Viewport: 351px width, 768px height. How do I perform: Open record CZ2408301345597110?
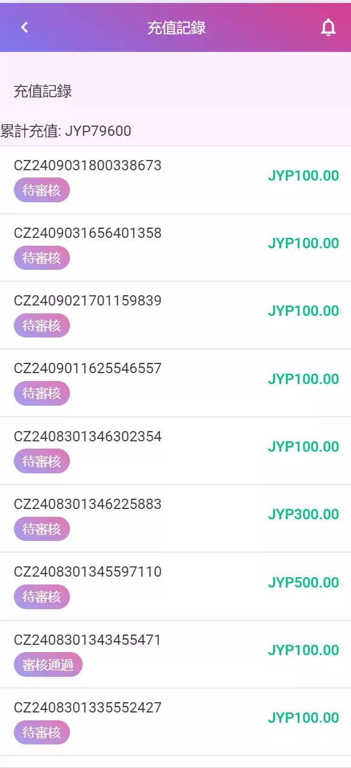point(175,586)
